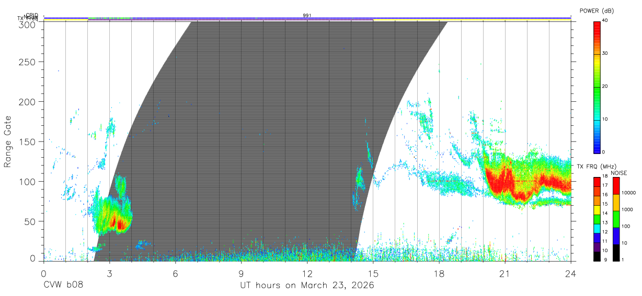Pick the red top of the POWER colorbar
This screenshot has width=642, height=296.
[x=597, y=27]
